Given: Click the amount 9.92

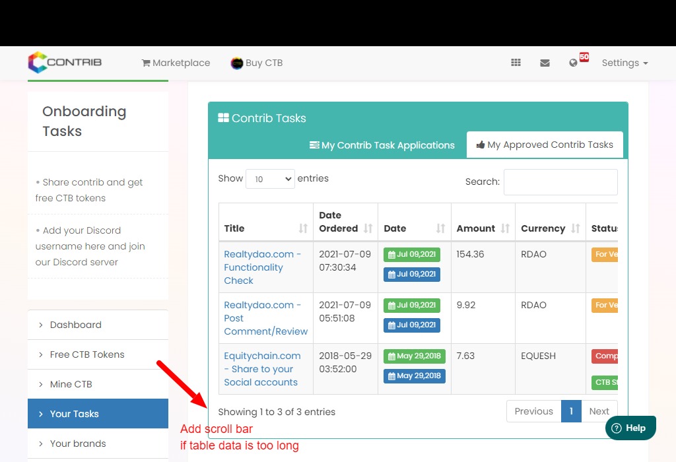Looking at the screenshot, I should coord(466,305).
